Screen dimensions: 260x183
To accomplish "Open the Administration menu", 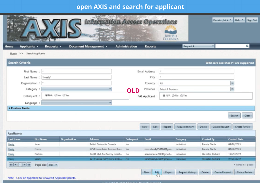I will tap(126, 46).
